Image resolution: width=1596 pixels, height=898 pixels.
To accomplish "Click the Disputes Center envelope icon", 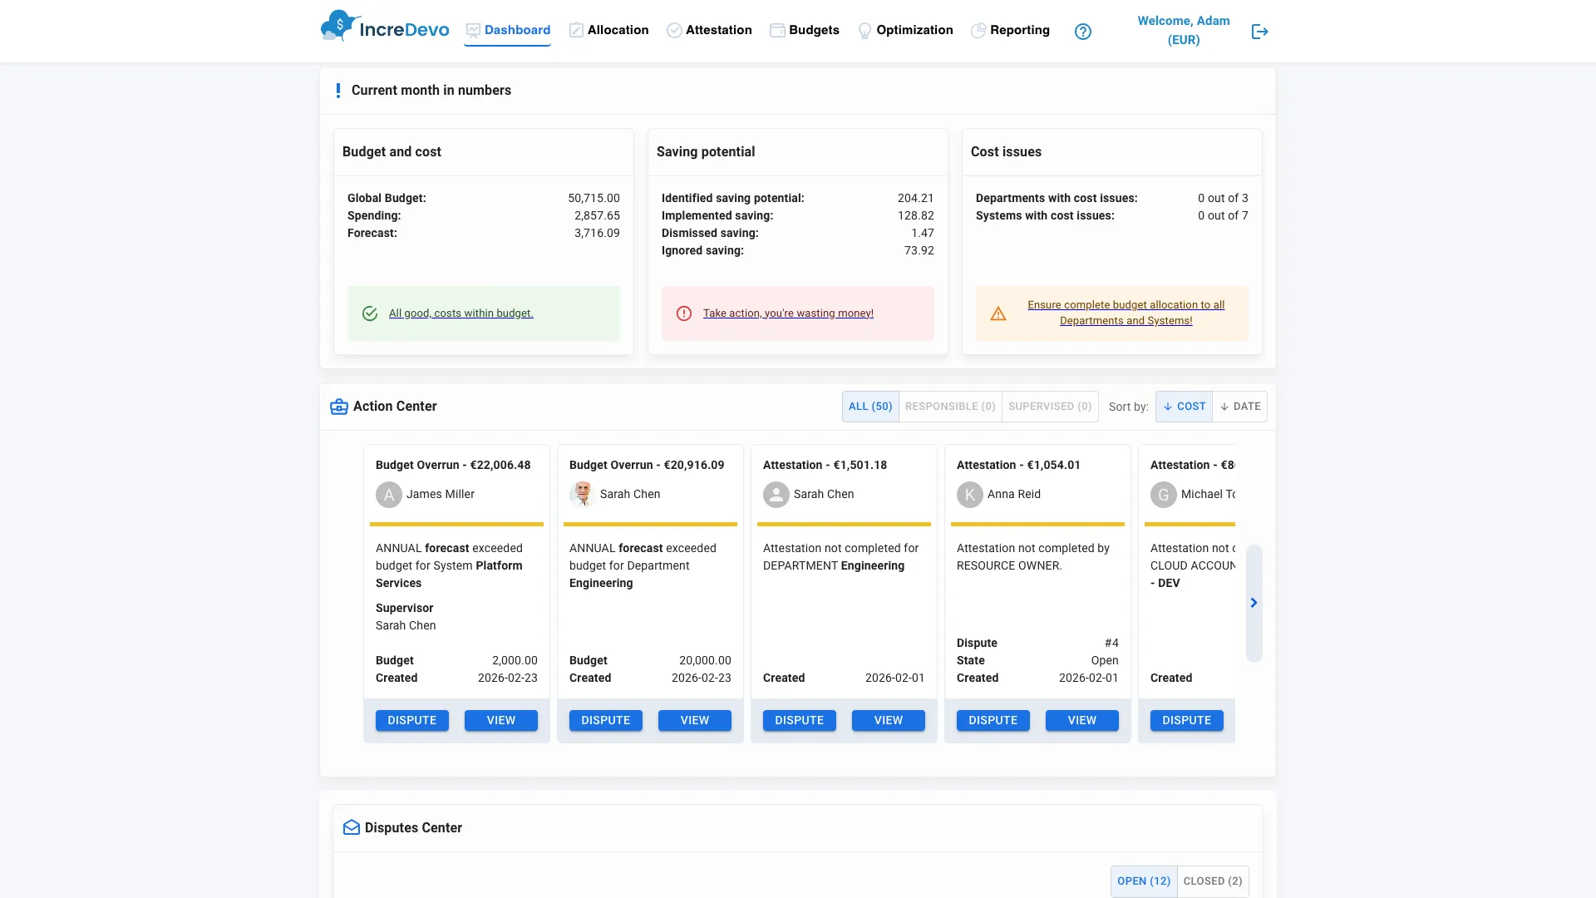I will click(352, 828).
